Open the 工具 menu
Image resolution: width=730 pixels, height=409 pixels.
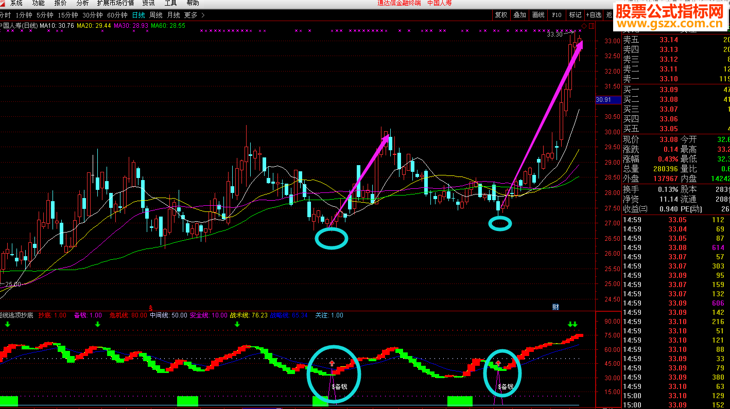pyautogui.click(x=171, y=3)
